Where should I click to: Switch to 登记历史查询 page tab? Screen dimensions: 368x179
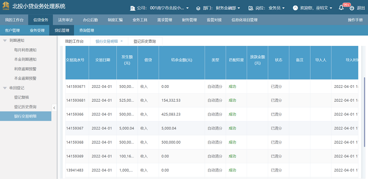[x=144, y=41]
